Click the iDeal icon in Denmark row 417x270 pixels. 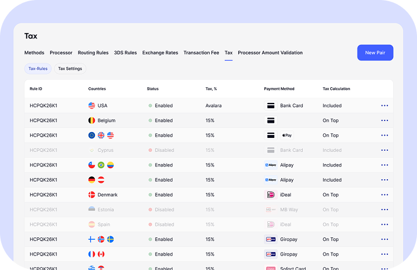point(271,195)
